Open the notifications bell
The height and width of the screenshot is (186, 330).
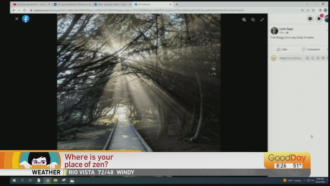(x=319, y=19)
